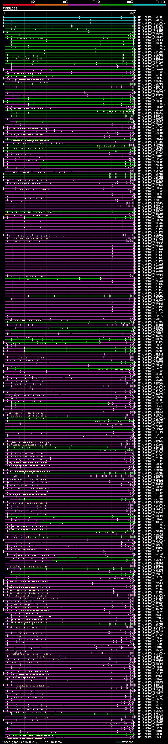This screenshot has height=744, width=168.
Task: Click the white query sequence ruler bar
Action: pyautogui.click(x=69, y=11)
